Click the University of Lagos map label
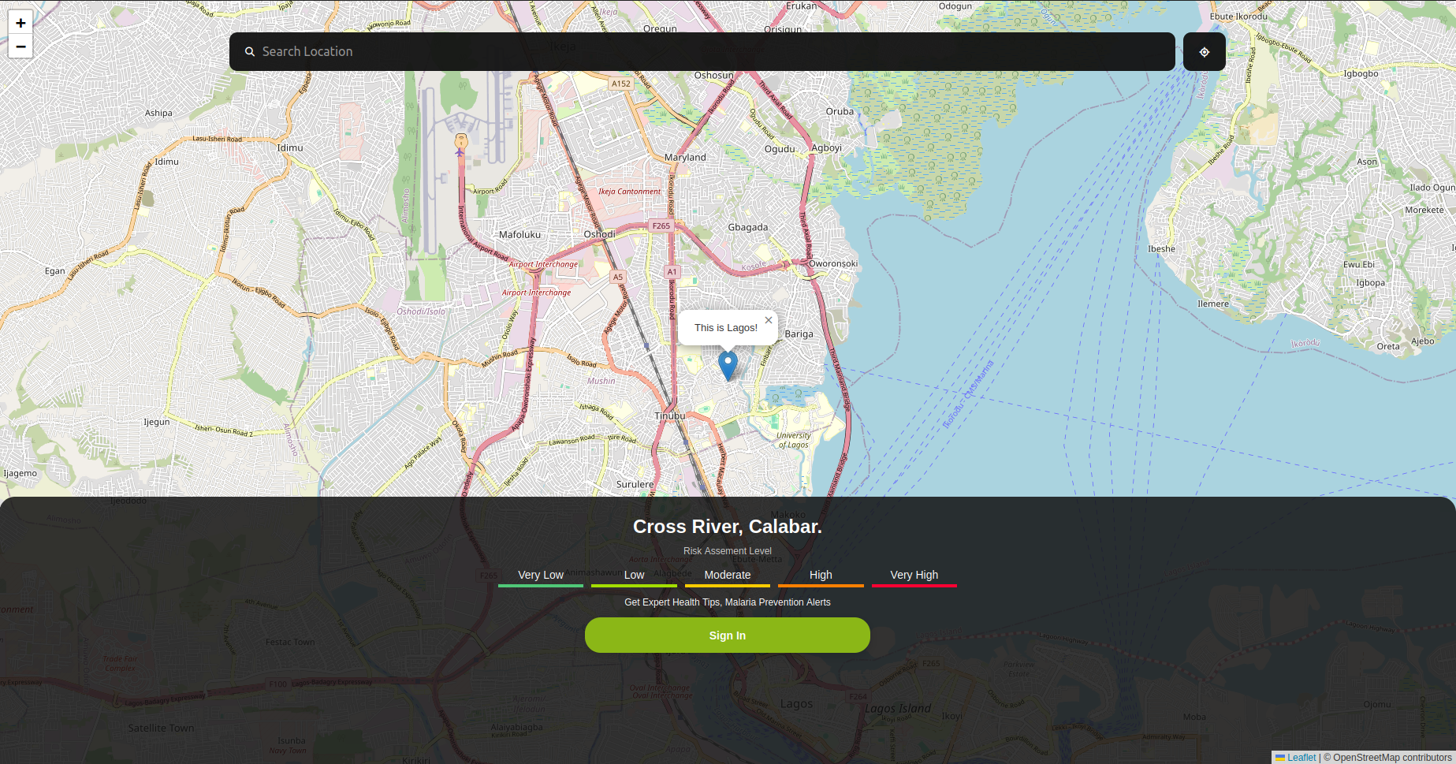Screen dimensions: 1456x764 [x=793, y=440]
